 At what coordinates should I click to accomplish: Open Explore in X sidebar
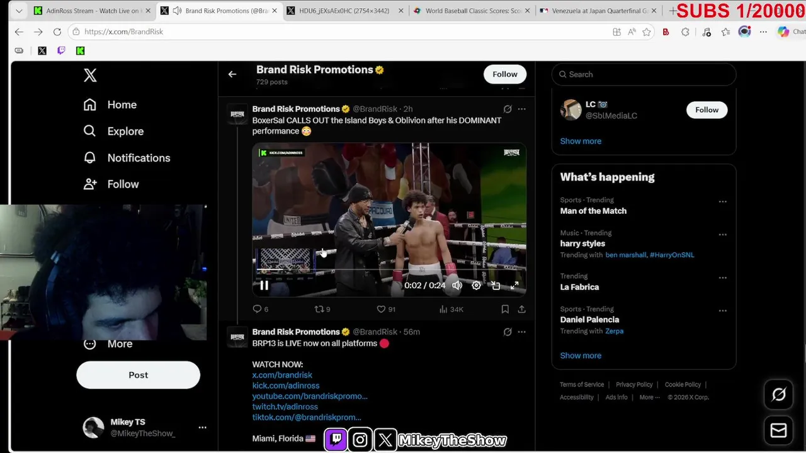click(x=113, y=131)
